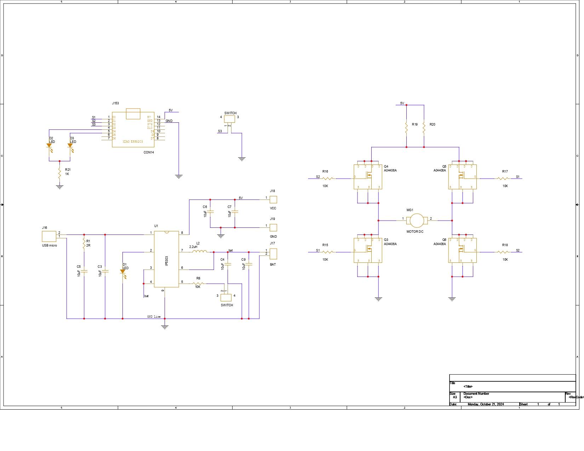Click the D3 LED symbol

coord(70,145)
